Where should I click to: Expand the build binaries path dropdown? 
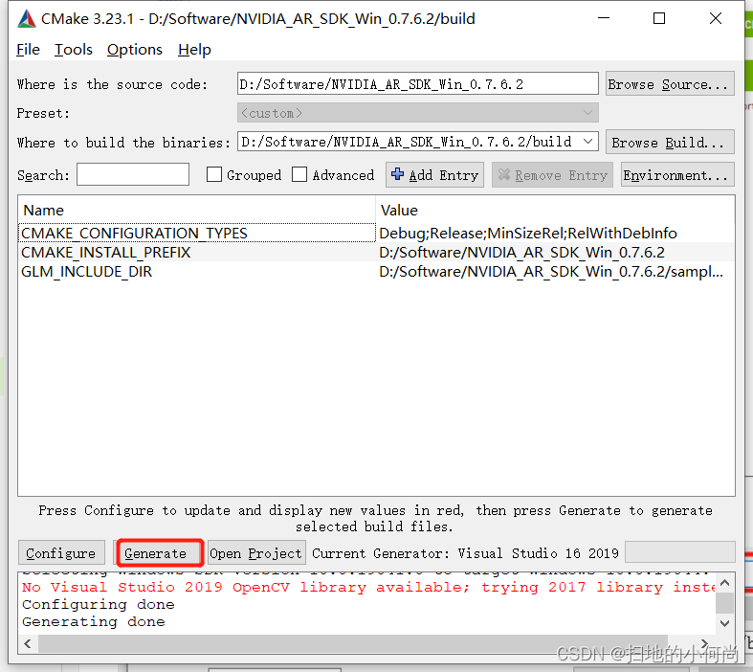click(x=587, y=142)
